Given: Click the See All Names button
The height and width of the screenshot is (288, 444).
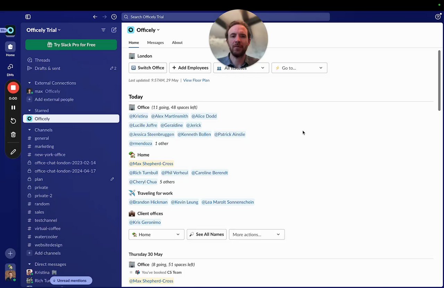Looking at the screenshot, I should [207, 235].
